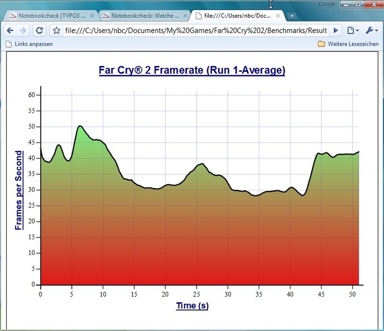
Task: Click the Time (s) axis label
Action: (x=192, y=306)
